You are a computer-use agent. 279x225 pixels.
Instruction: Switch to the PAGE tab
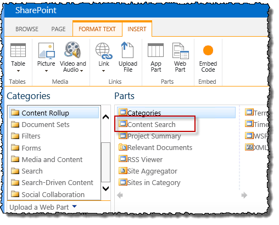point(58,29)
